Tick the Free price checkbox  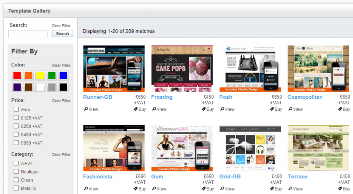click(16, 109)
